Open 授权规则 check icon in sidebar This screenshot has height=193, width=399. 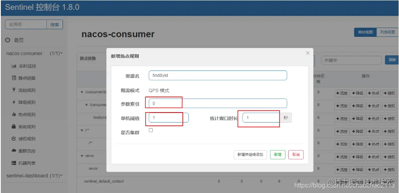pyautogui.click(x=14, y=139)
